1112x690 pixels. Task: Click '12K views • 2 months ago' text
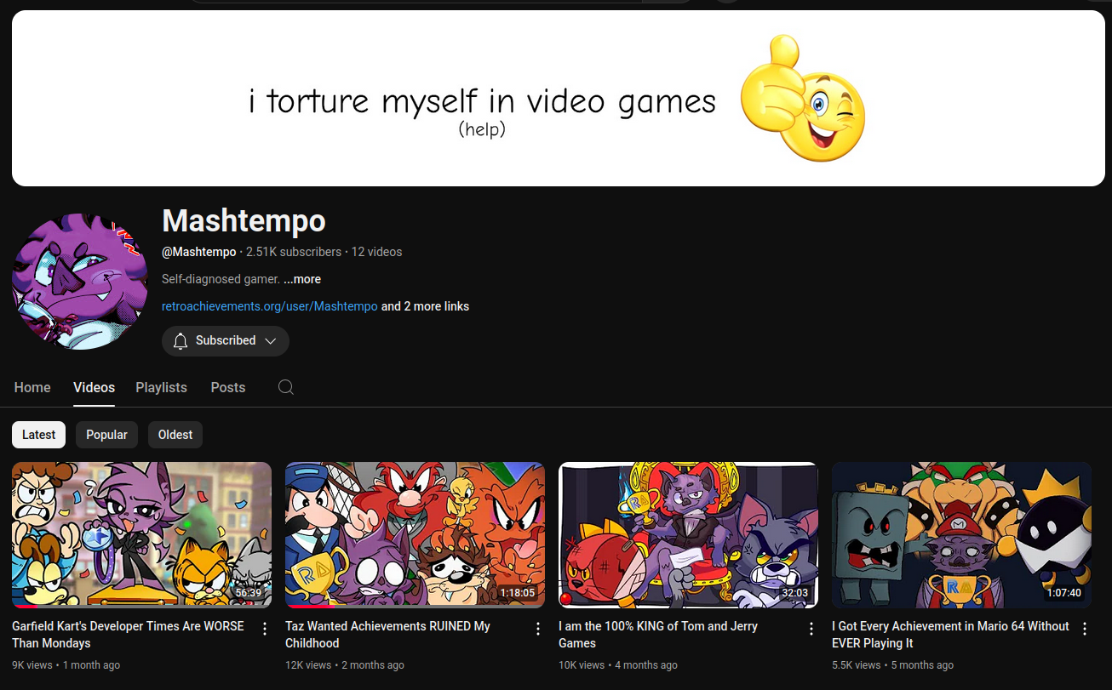(345, 665)
